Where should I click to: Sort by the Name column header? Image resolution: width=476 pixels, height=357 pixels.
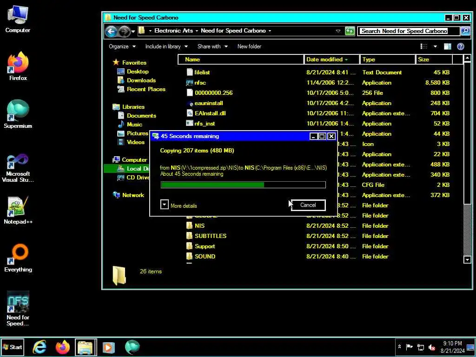pos(241,59)
